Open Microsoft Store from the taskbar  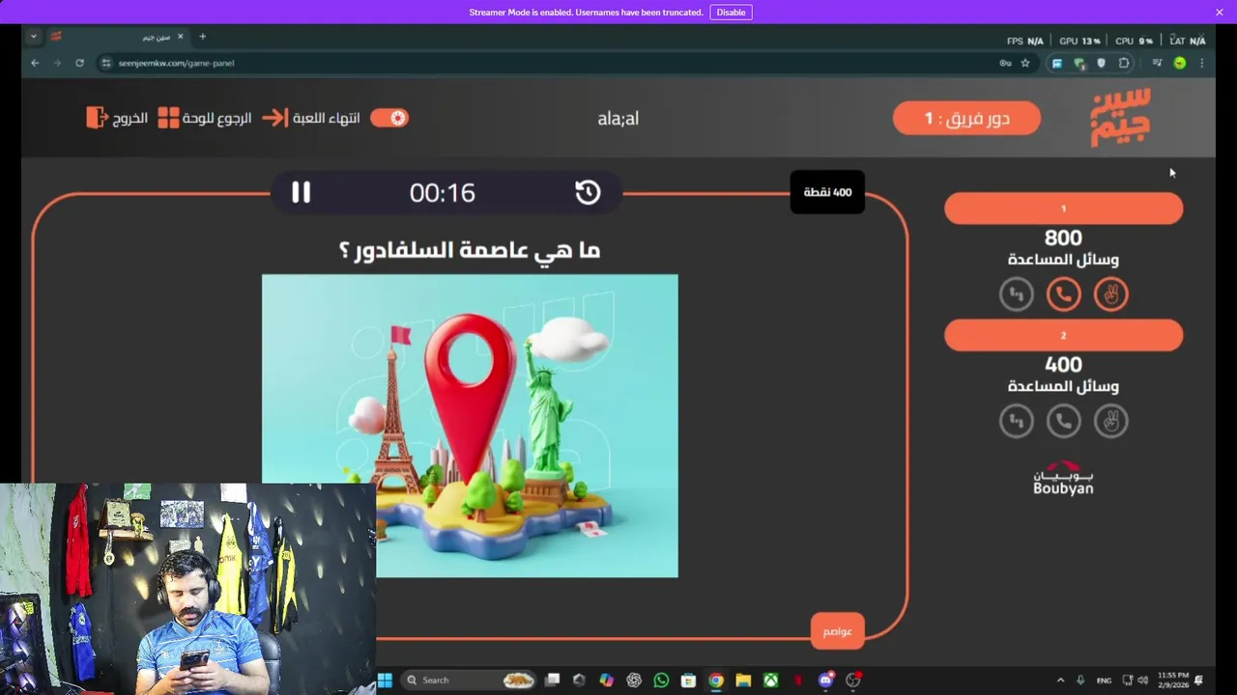pos(688,680)
